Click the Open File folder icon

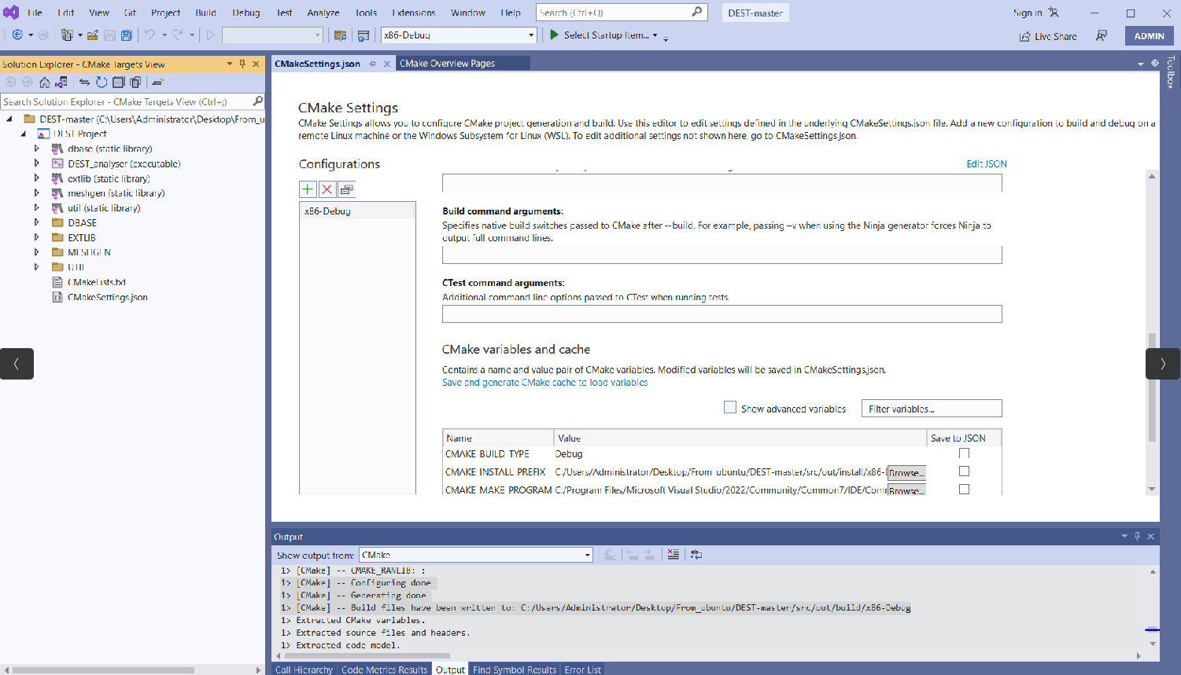[x=93, y=35]
